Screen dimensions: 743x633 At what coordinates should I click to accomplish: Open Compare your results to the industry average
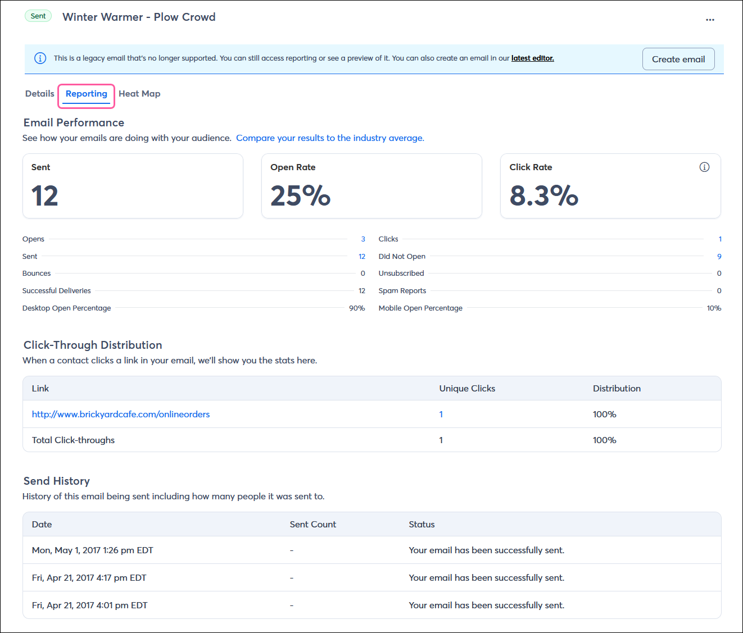point(330,138)
